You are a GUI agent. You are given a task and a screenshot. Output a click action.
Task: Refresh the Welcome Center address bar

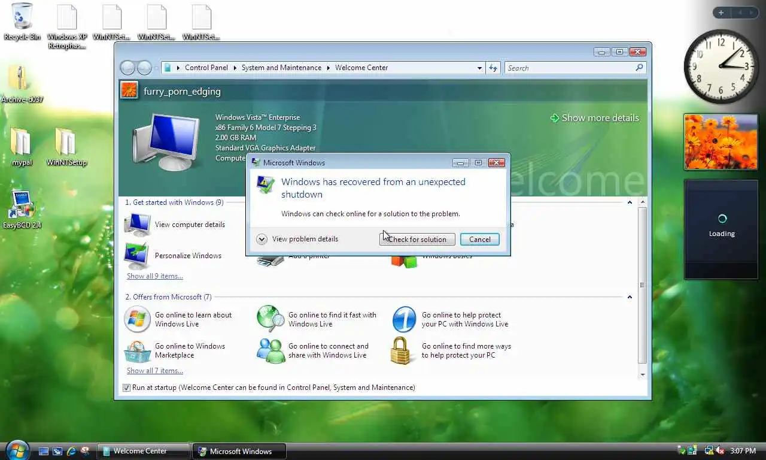coord(493,68)
